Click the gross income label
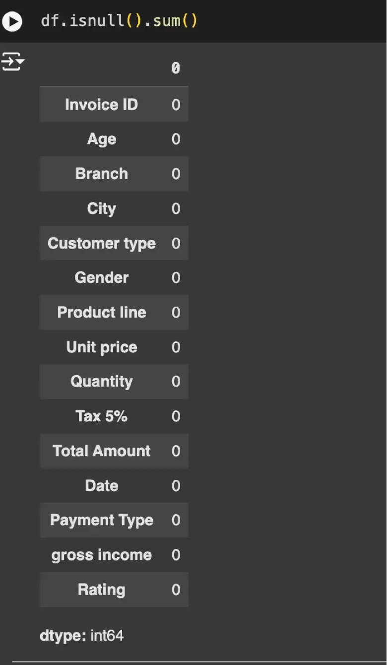 (x=102, y=555)
